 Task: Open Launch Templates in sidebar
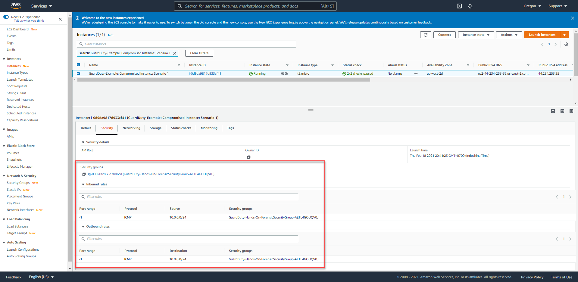pyautogui.click(x=20, y=80)
